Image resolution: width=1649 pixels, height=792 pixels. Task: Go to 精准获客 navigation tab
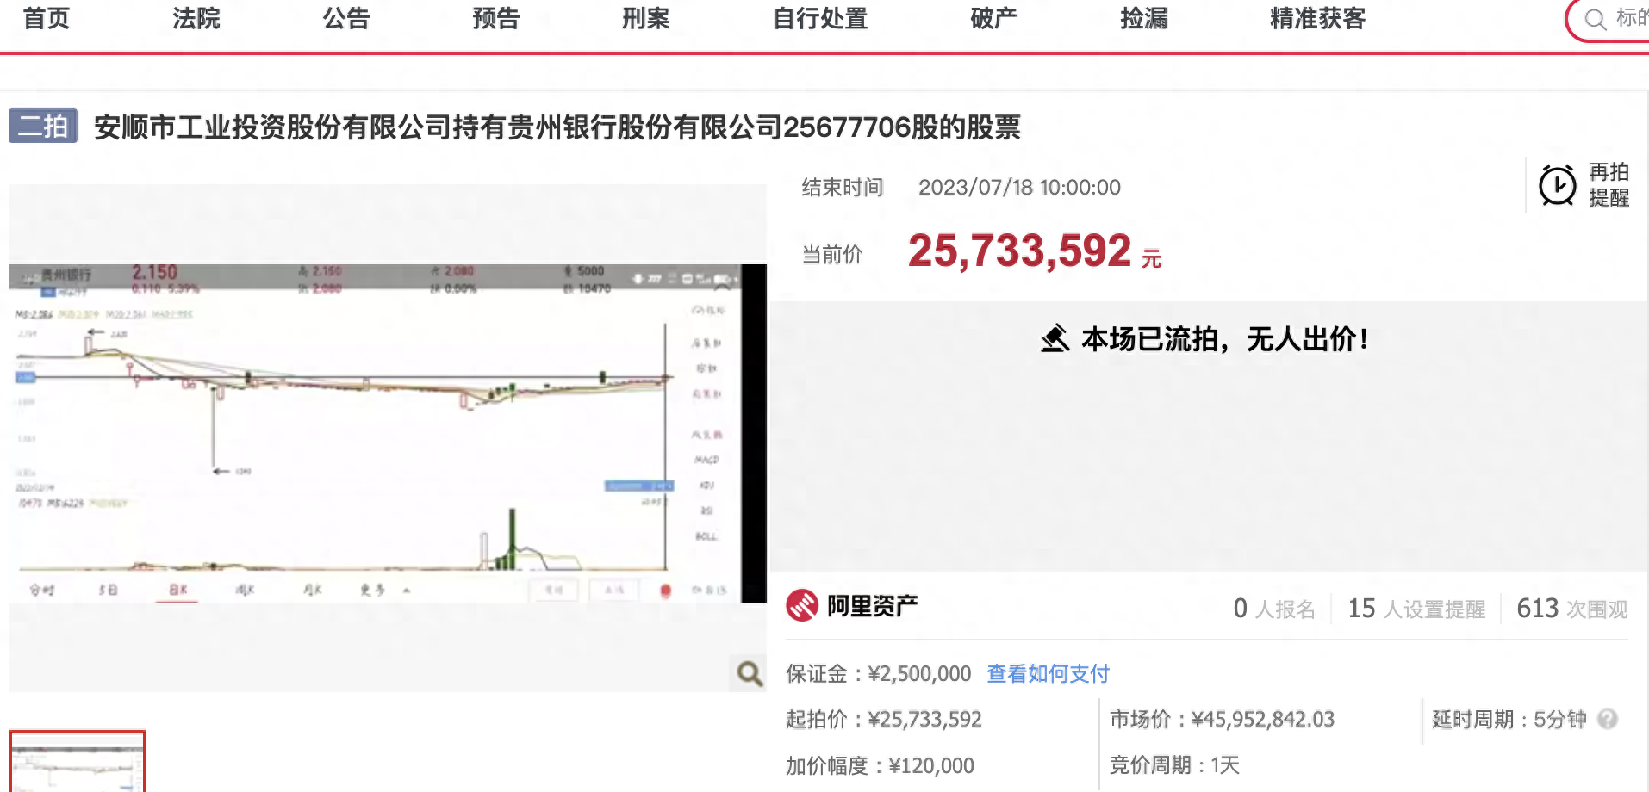point(1317,18)
